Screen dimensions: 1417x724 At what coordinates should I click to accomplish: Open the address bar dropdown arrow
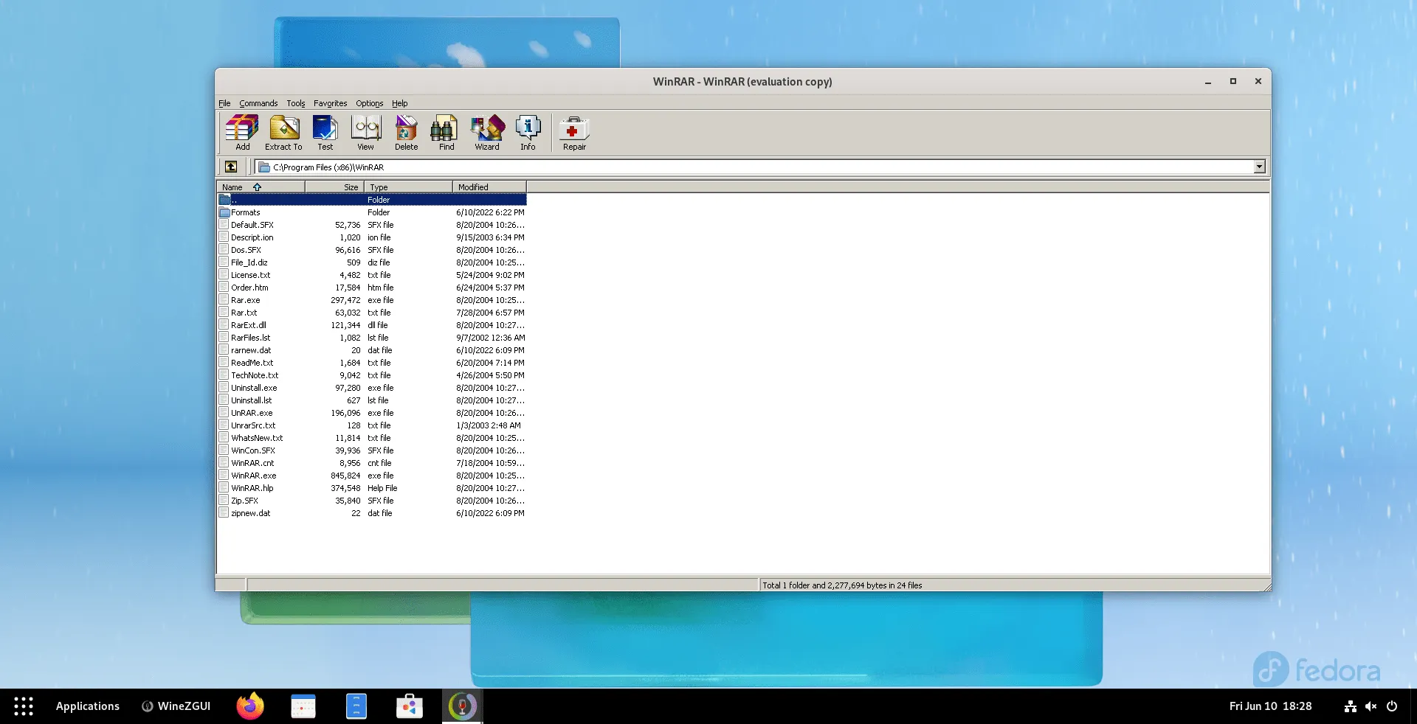pyautogui.click(x=1260, y=167)
